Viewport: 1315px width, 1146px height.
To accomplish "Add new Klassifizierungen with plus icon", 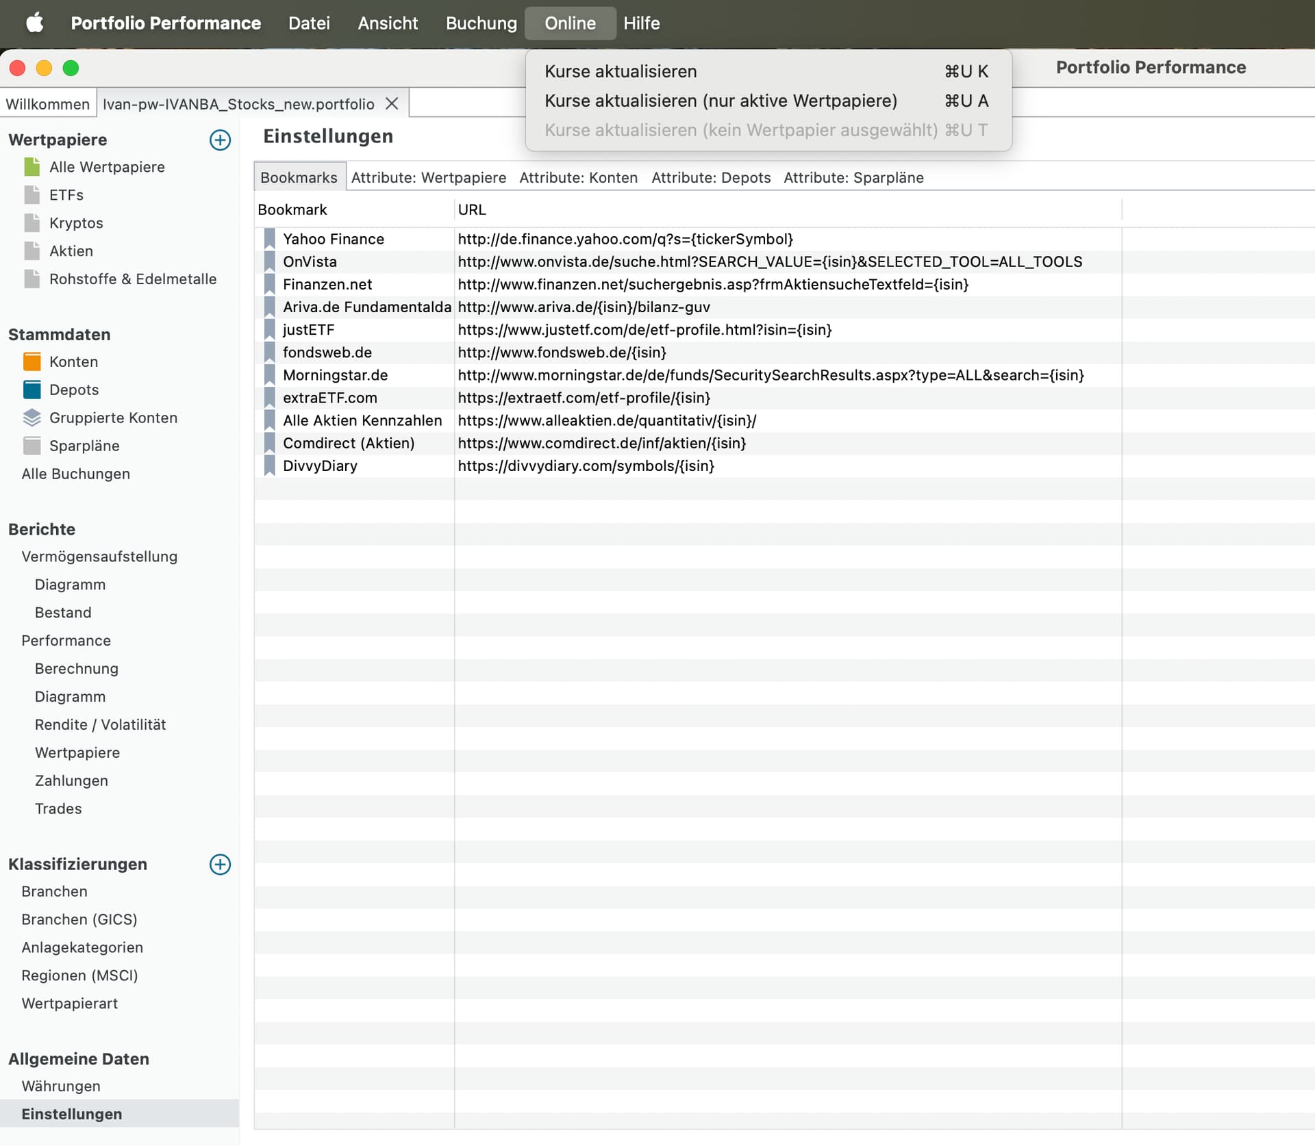I will point(220,864).
